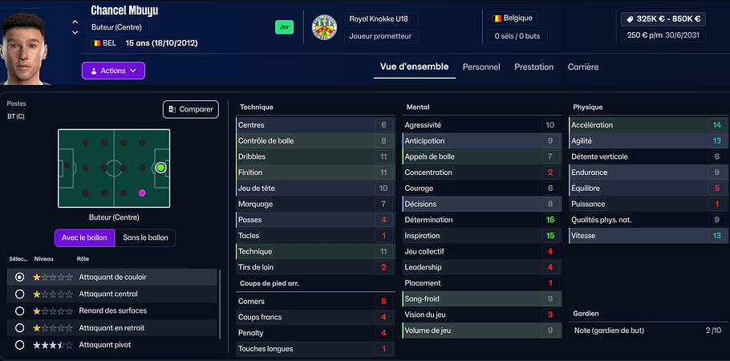Image resolution: width=730 pixels, height=361 pixels.
Task: Click the star rating for Attaquant pivot
Action: (52, 345)
